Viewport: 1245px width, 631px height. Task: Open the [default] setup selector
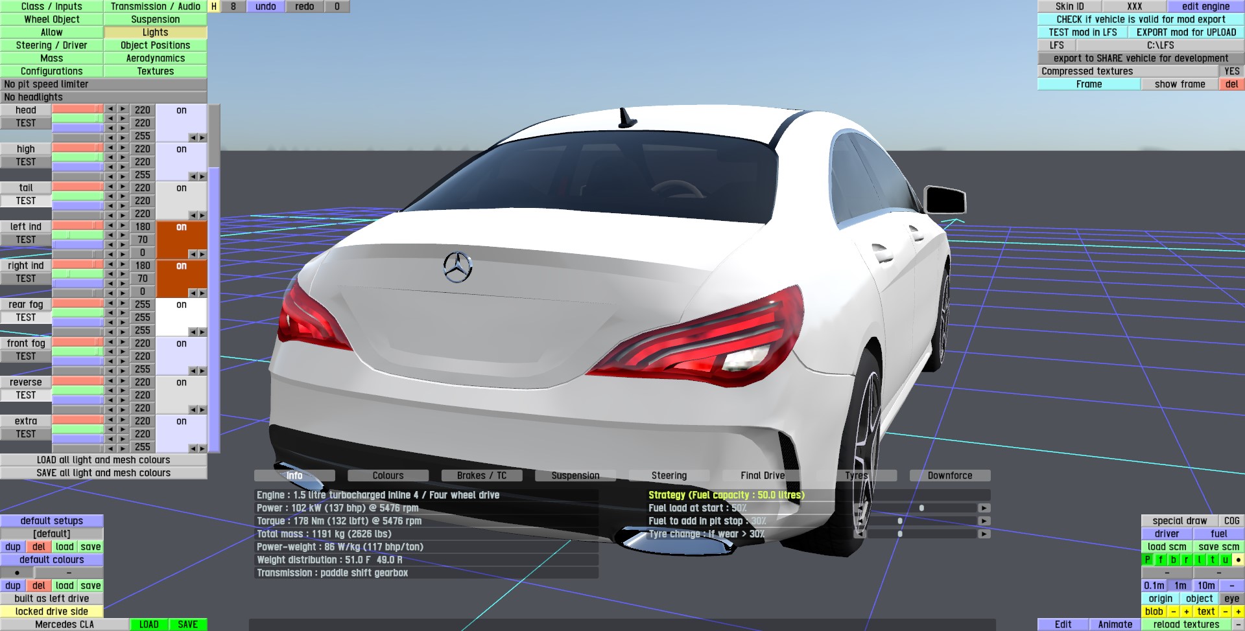click(x=52, y=534)
